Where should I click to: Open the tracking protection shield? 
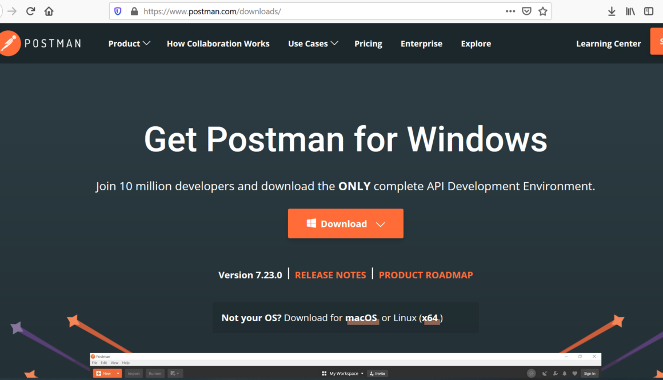click(x=118, y=11)
